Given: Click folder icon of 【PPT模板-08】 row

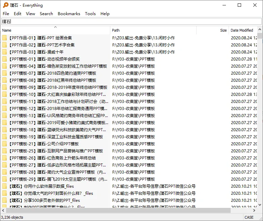Looking at the screenshot, I should pyautogui.click(x=4, y=80).
